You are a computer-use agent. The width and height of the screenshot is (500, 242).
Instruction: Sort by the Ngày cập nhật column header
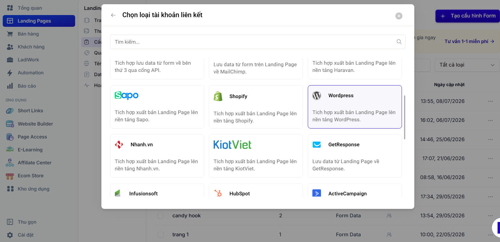point(449,85)
